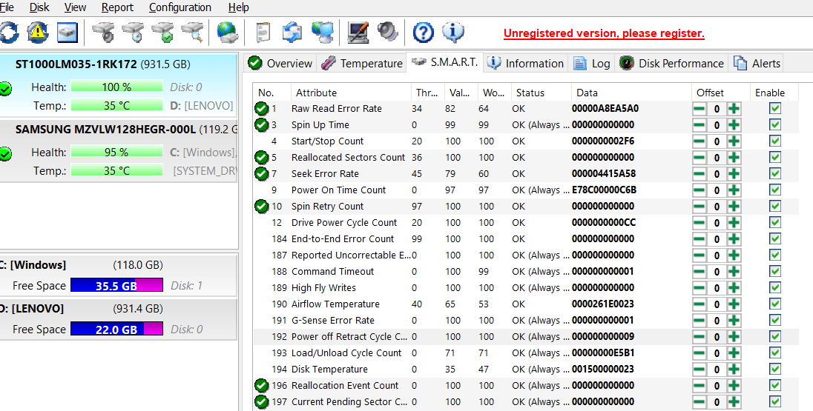Click the globe with disk toolbar icon
This screenshot has width=813, height=411.
pos(227,33)
